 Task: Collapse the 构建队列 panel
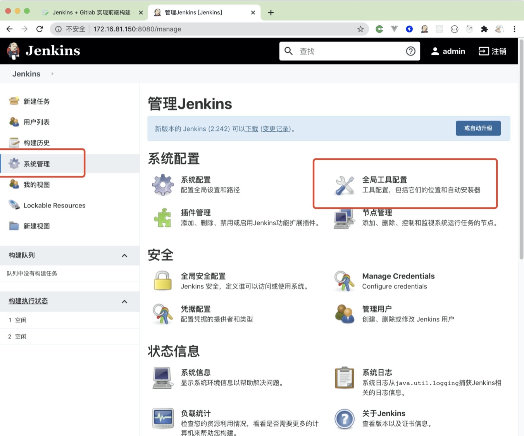pos(124,255)
